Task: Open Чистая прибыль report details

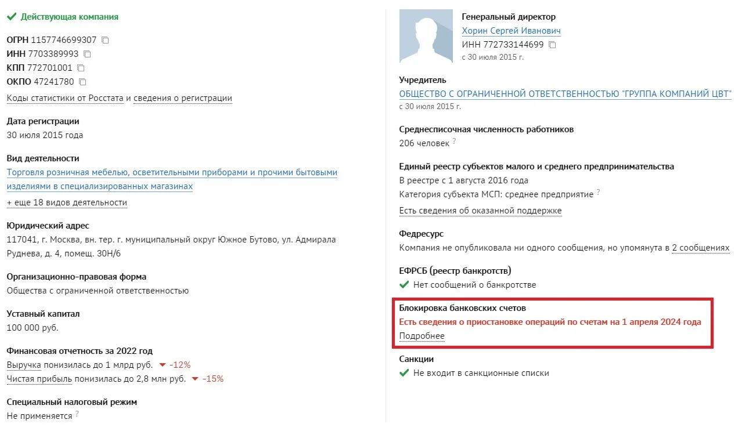Action: [x=39, y=379]
